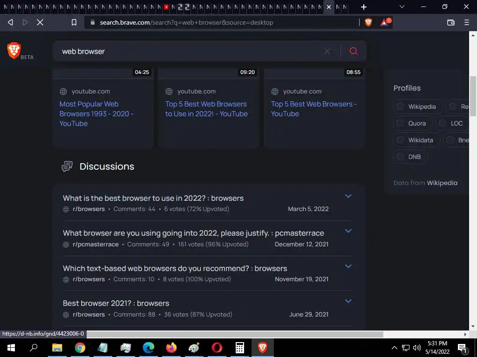The width and height of the screenshot is (477, 357).
Task: Open a new tab with the plus button
Action: (x=363, y=7)
